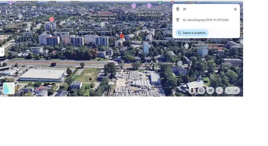Viewport: 268px width, 146px height.
Task: Click the pin icon beside title 31
Action: (178, 9)
